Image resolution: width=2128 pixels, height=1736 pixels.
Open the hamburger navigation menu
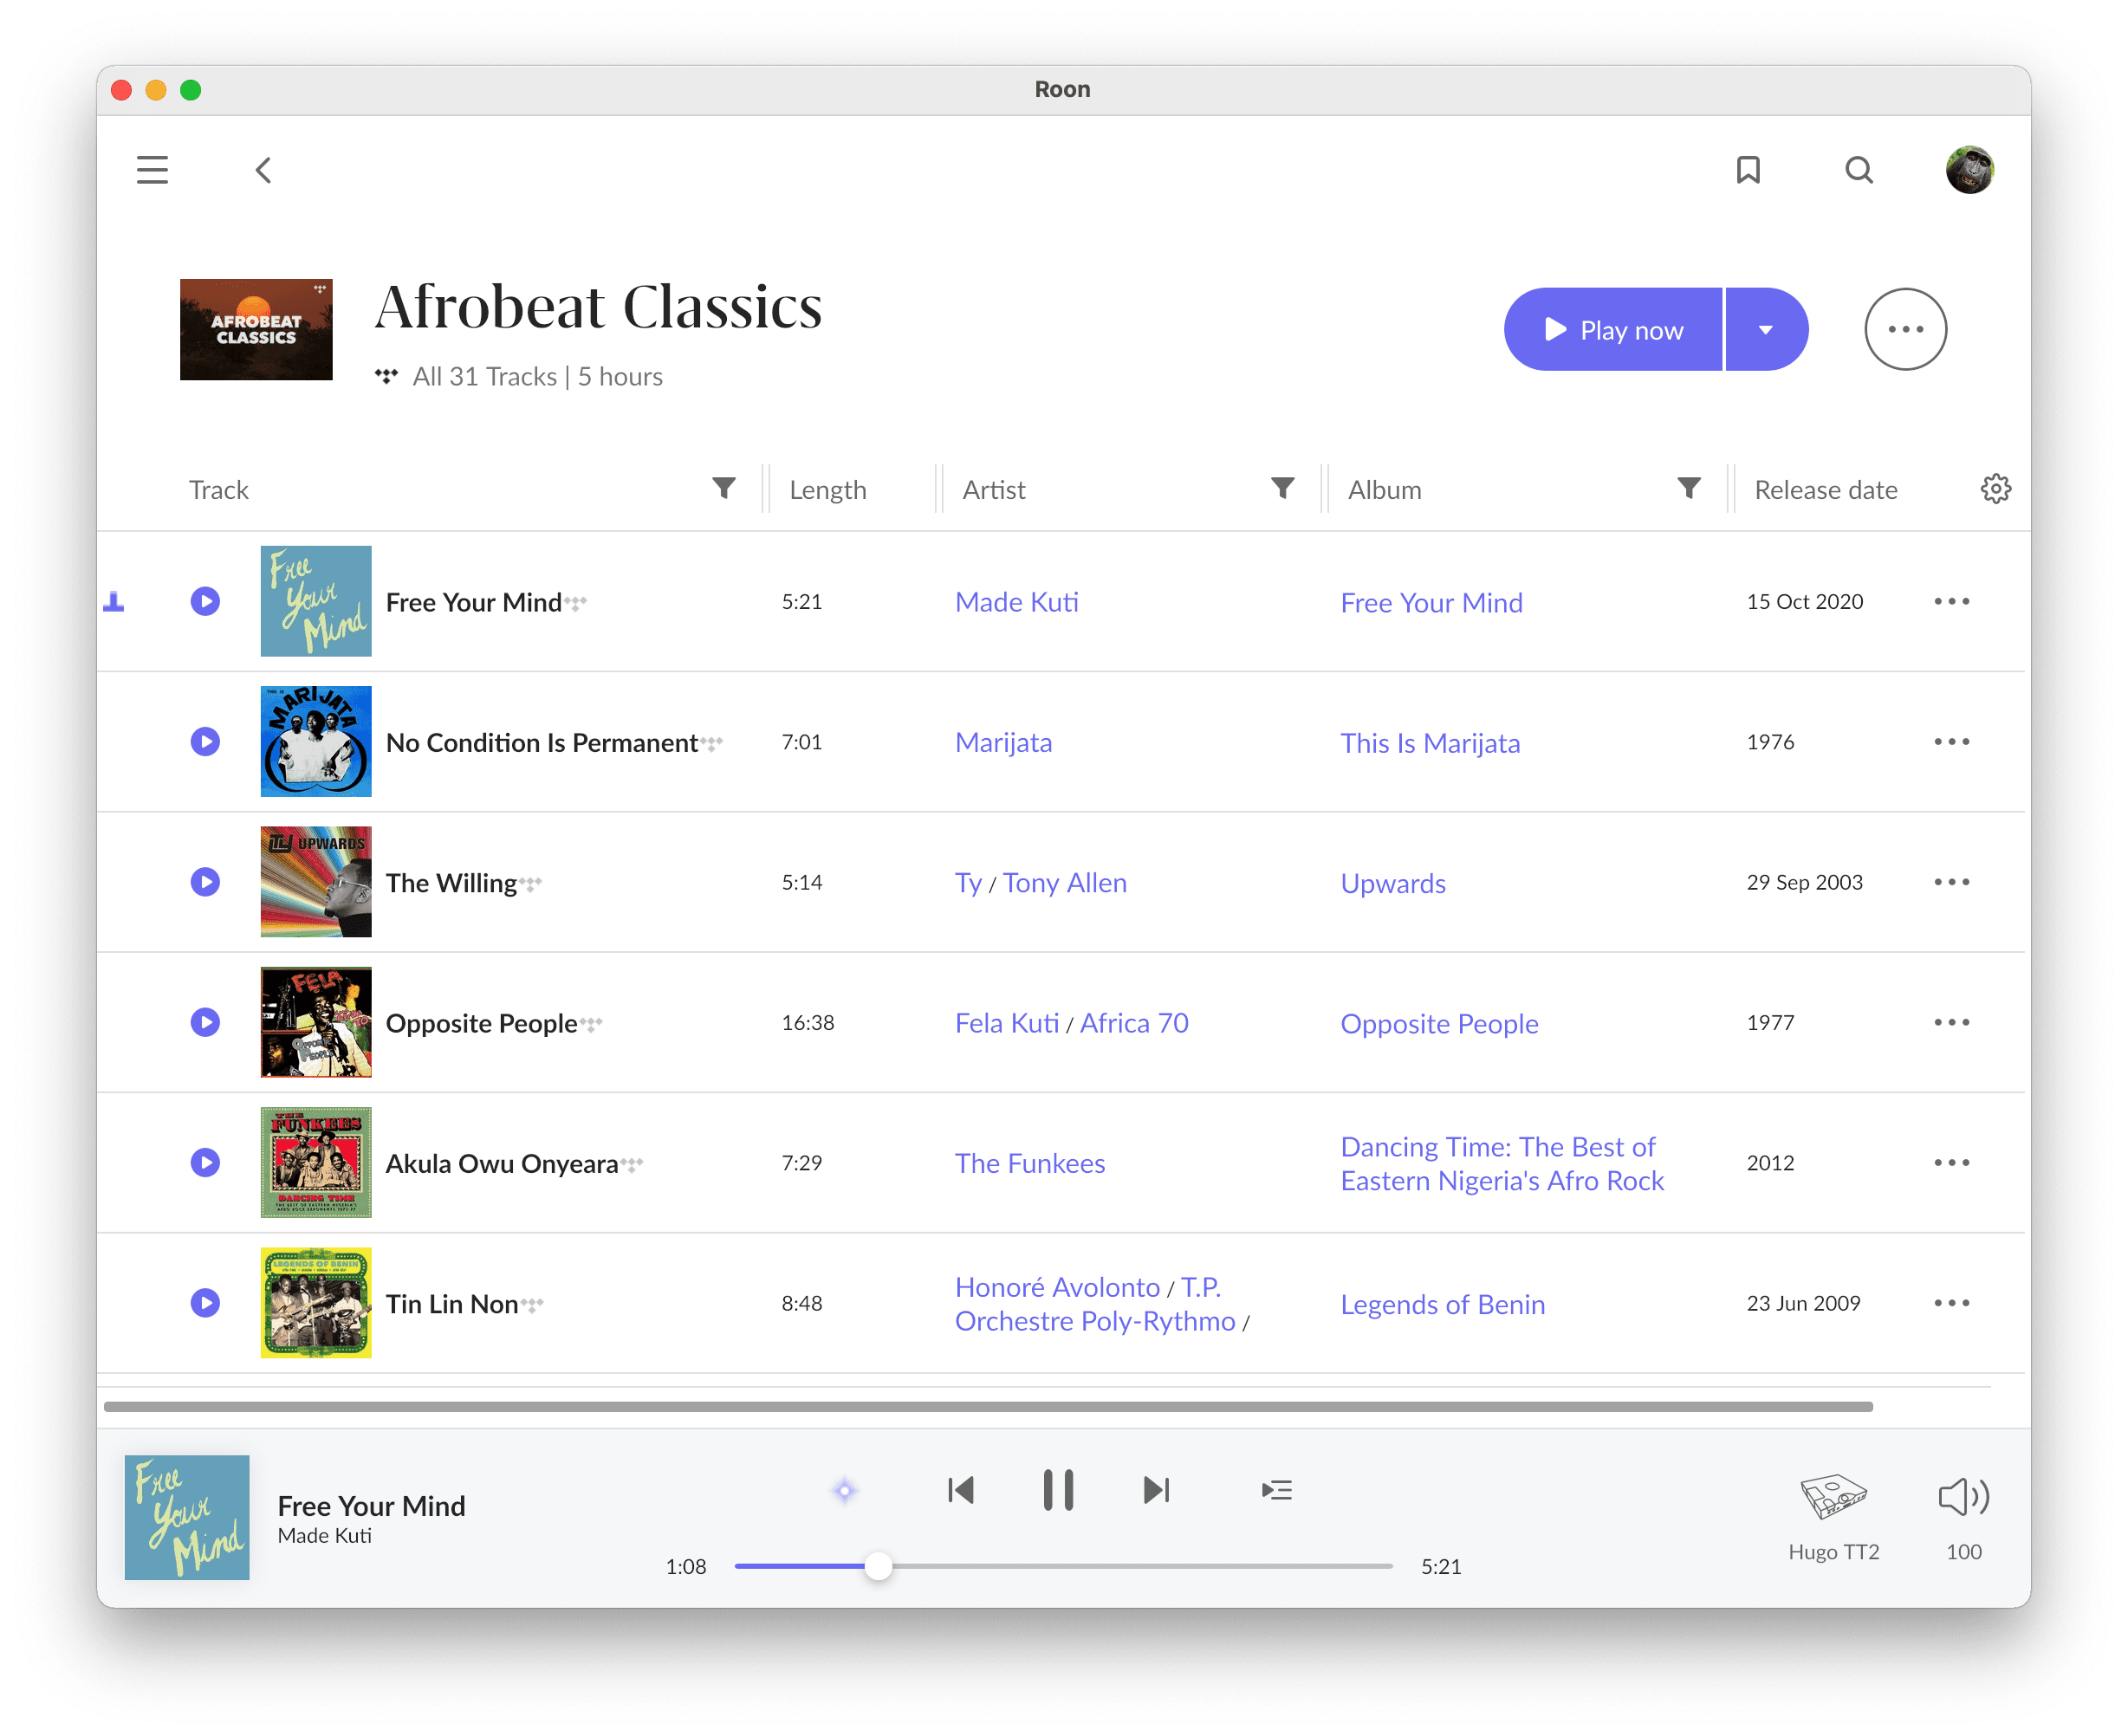click(x=152, y=170)
